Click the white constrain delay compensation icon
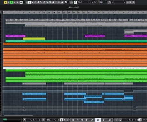This screenshot has height=122, width=147. [21, 2]
